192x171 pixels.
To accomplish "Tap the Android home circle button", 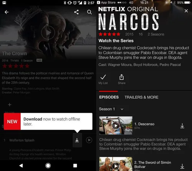I will (48, 166).
